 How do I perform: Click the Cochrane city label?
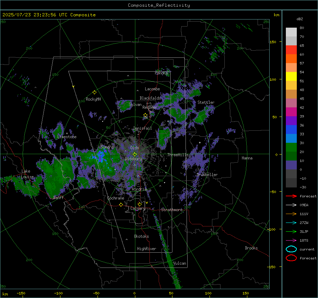click(116, 198)
